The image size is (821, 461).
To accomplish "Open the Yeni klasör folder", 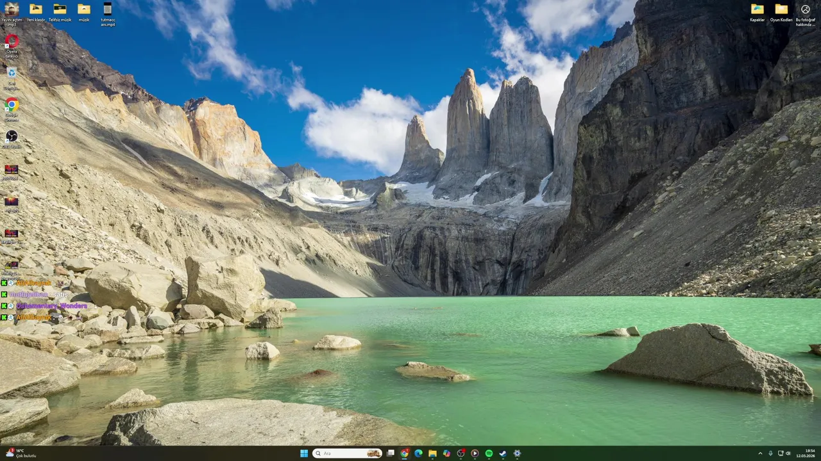I will (36, 13).
